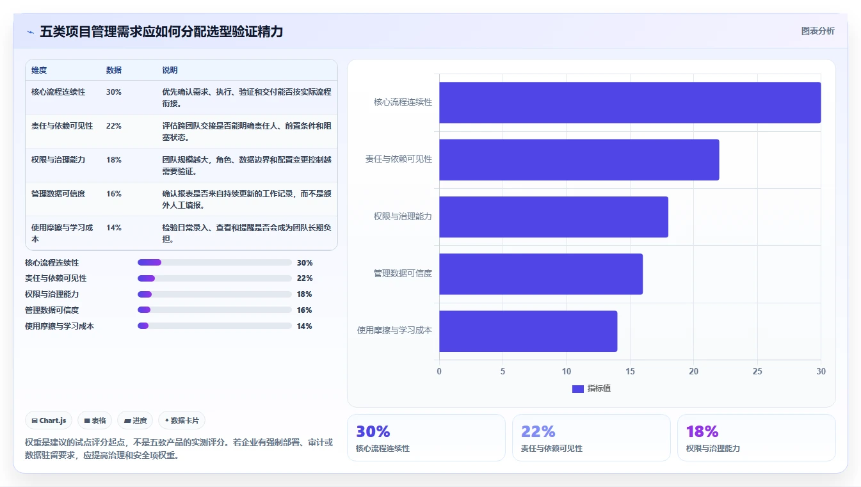Click the 权限与治理能力 progress bar
The height and width of the screenshot is (487, 861).
214,294
